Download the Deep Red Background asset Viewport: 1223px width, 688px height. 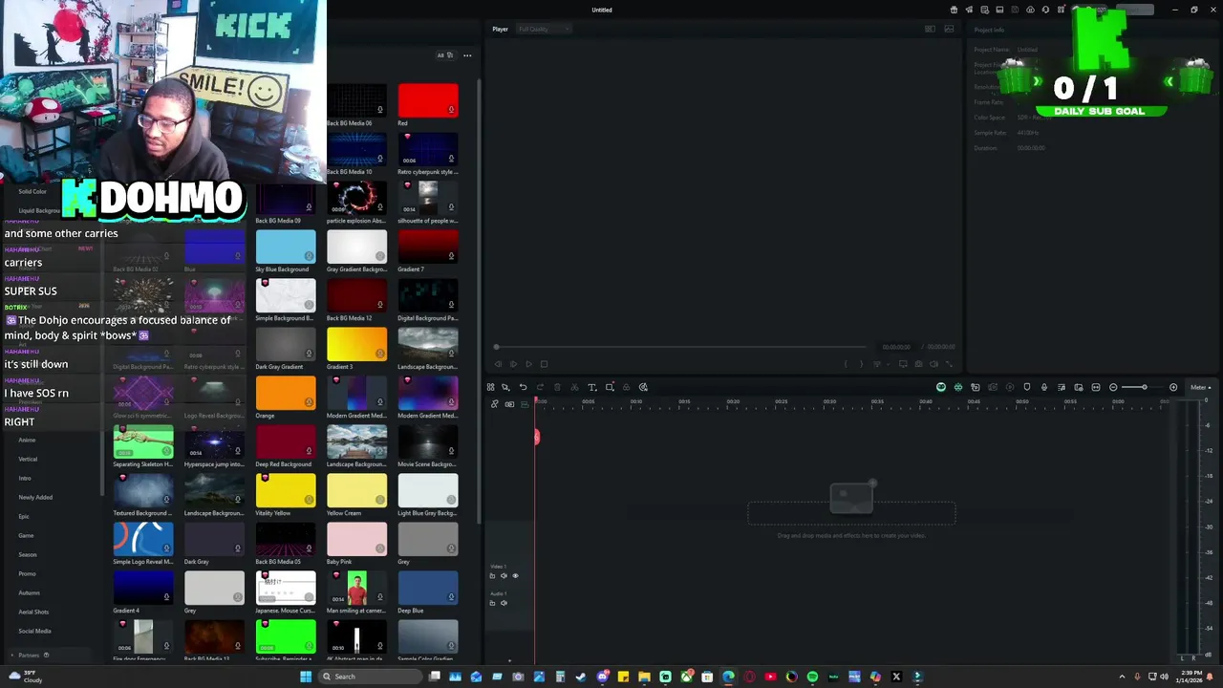pyautogui.click(x=309, y=451)
